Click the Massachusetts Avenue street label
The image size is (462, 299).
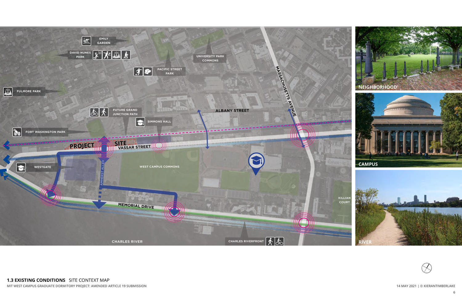pyautogui.click(x=286, y=91)
